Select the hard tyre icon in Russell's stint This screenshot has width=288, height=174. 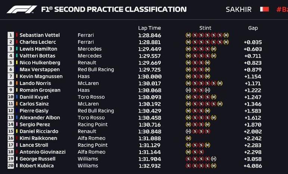click(213, 159)
